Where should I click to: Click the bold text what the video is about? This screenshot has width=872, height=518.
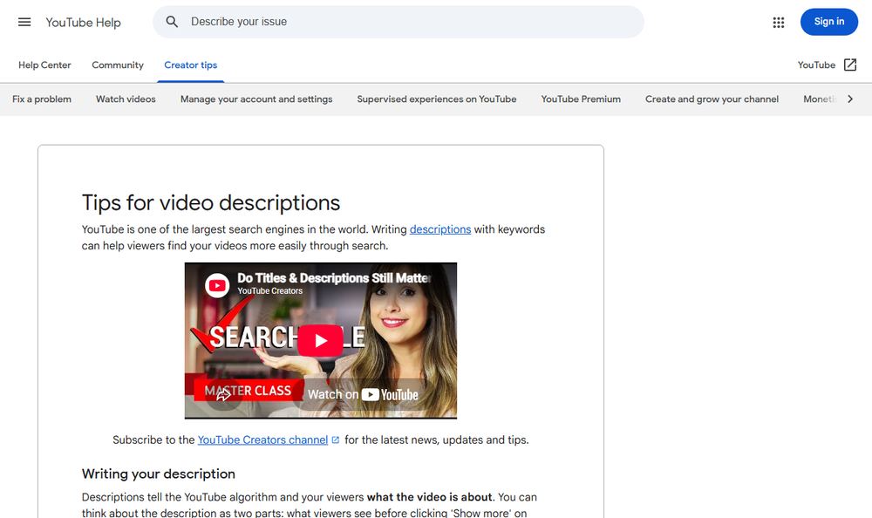coord(429,497)
